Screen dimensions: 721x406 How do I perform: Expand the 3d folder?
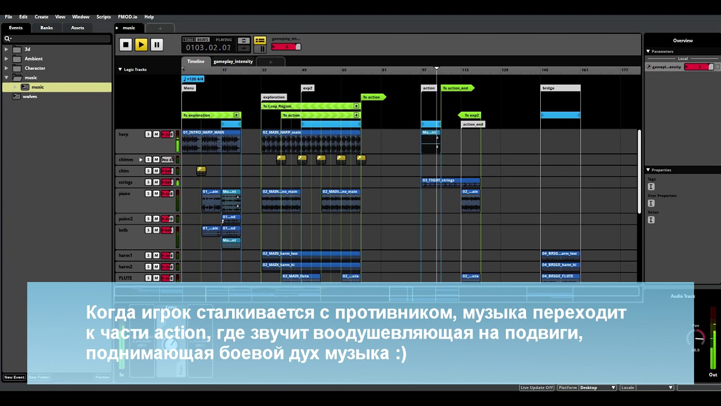click(x=6, y=49)
